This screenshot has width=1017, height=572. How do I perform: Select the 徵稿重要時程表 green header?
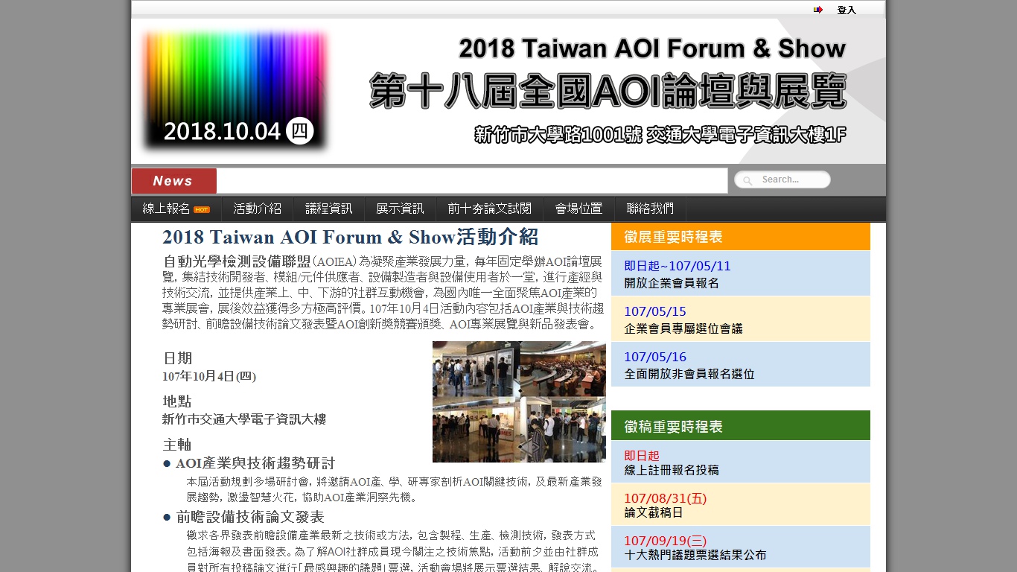[741, 426]
